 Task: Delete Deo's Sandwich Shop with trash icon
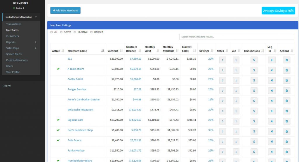[287, 131]
